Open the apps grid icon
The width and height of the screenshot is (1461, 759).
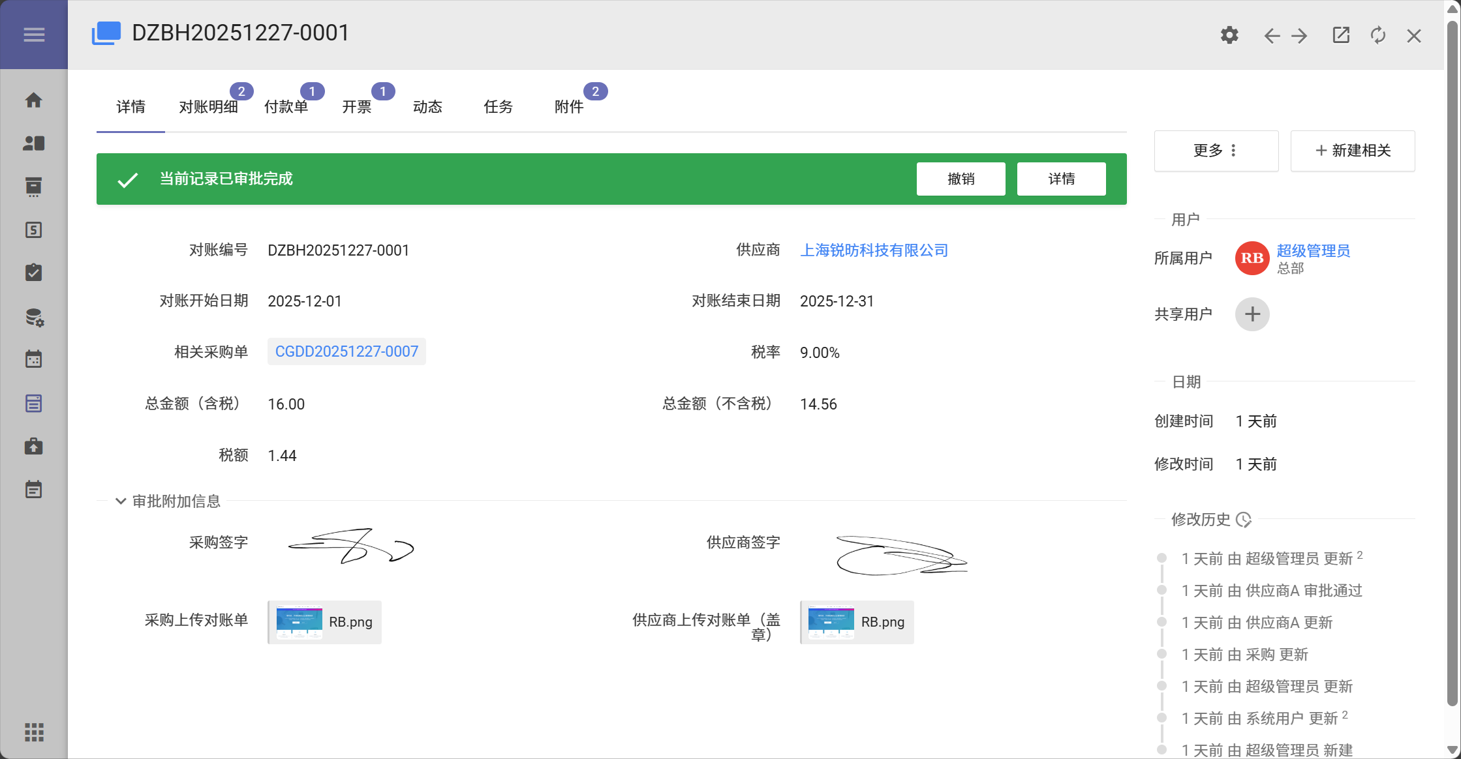point(34,732)
